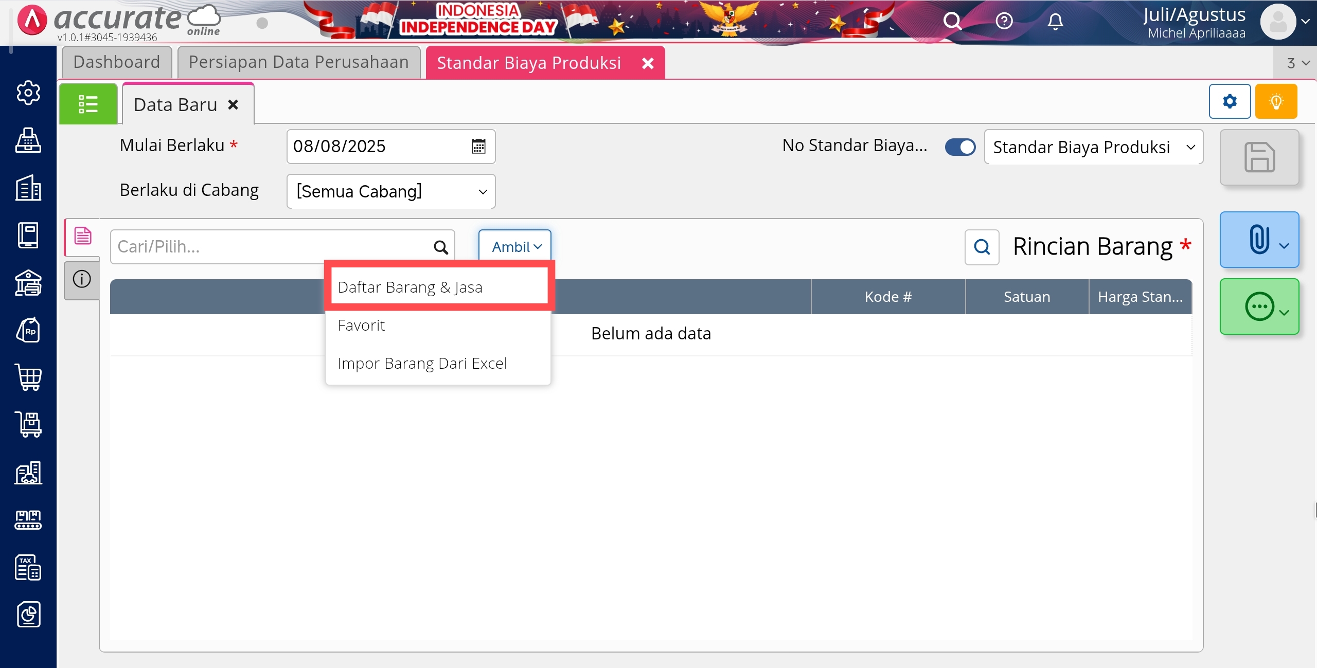Open the Standar Biaya Produksi numbering dropdown
Screen dimensions: 1317x668
pyautogui.click(x=1093, y=147)
